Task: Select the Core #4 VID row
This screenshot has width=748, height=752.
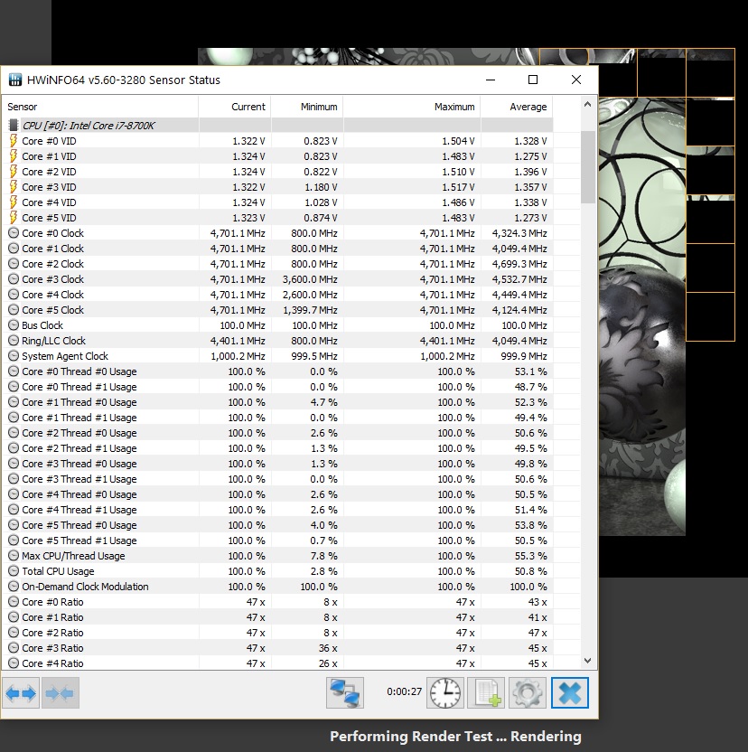Action: tap(277, 202)
